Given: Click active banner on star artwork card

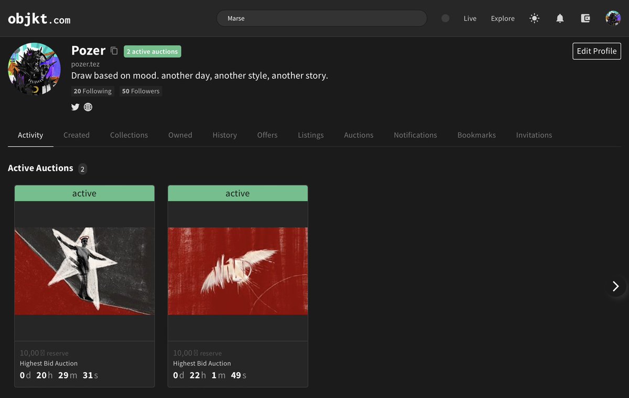Looking at the screenshot, I should point(84,193).
